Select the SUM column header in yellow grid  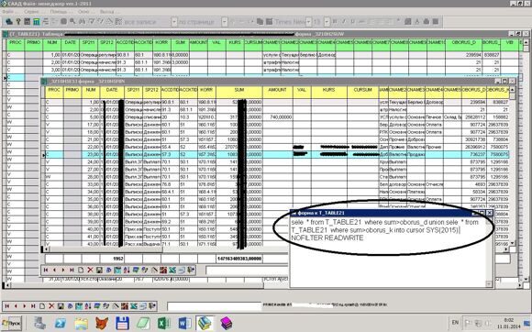[239, 90]
